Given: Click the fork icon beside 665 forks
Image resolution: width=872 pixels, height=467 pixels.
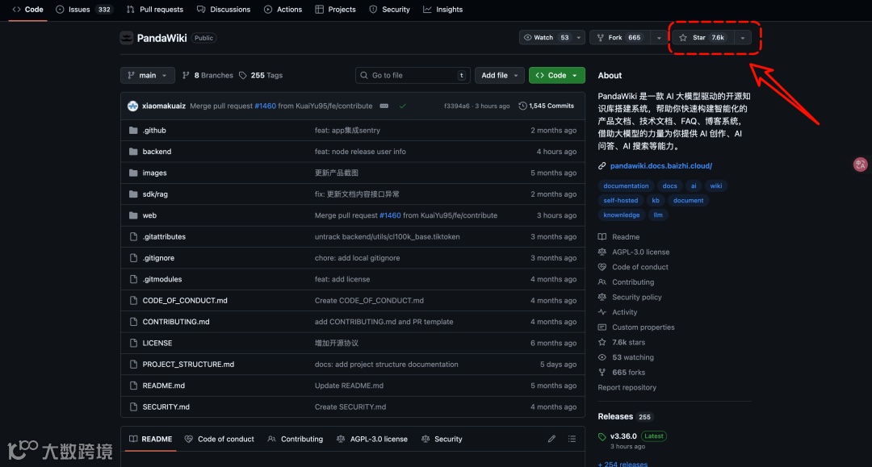Looking at the screenshot, I should point(602,373).
